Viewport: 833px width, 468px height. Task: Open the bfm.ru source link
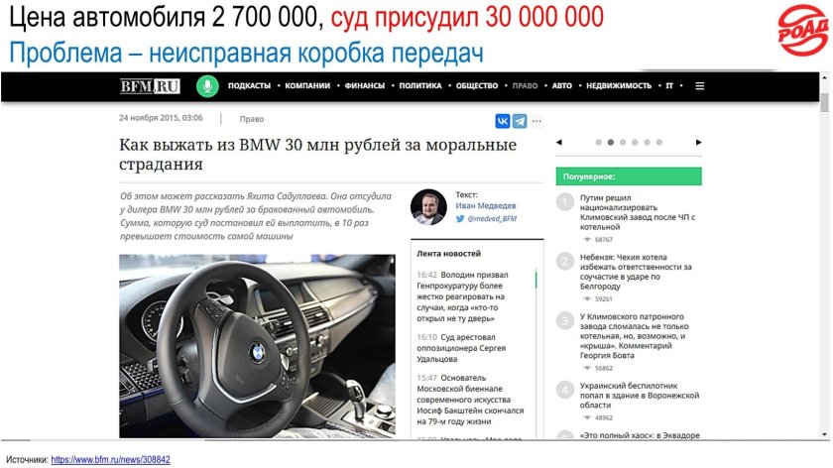click(110, 459)
